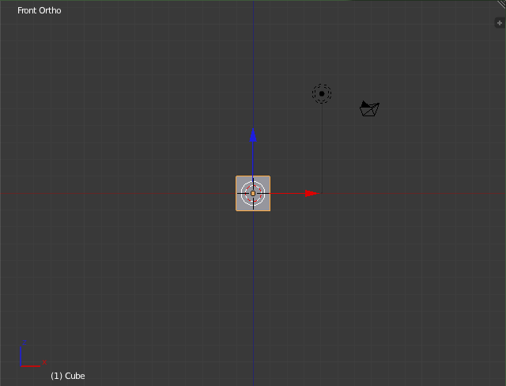Viewport: 506px width, 386px height.
Task: Click the red X axis line left of cube
Action: pyautogui.click(x=119, y=193)
